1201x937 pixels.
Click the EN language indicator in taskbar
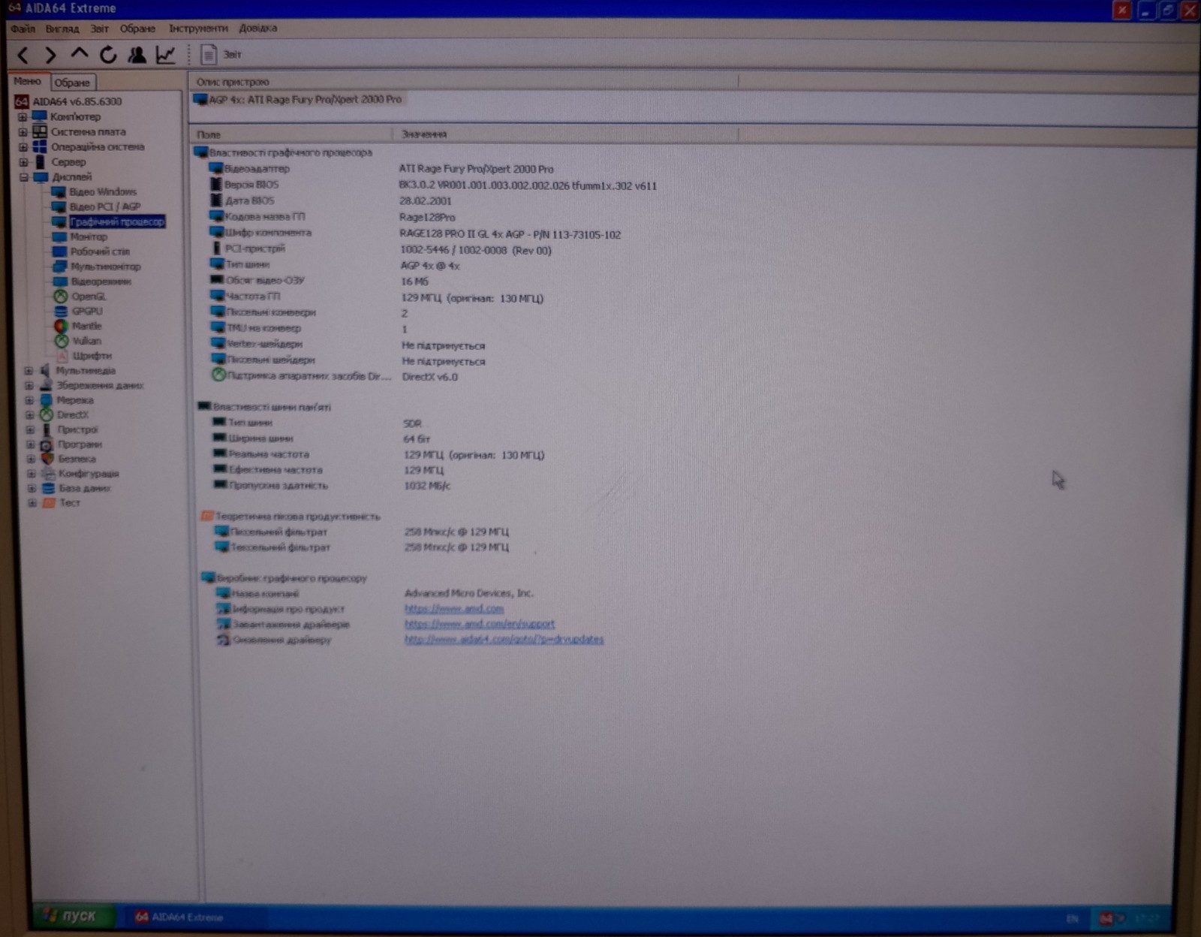(1072, 918)
